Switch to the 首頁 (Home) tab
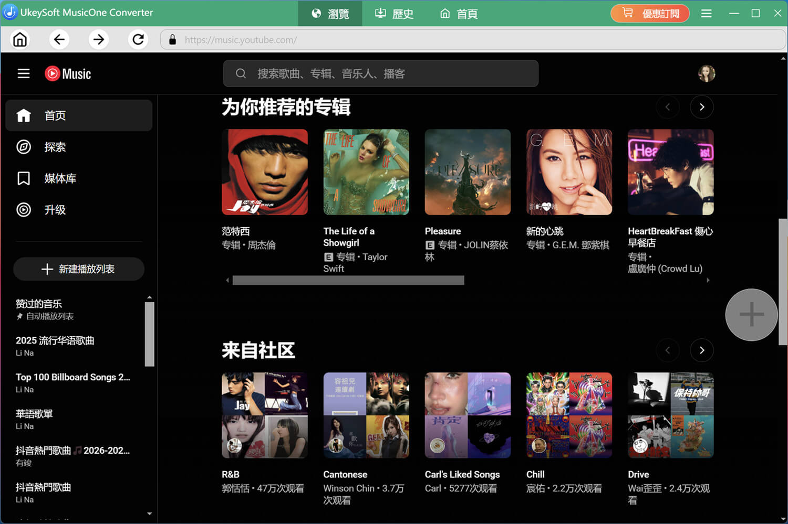The image size is (788, 524). (x=458, y=14)
